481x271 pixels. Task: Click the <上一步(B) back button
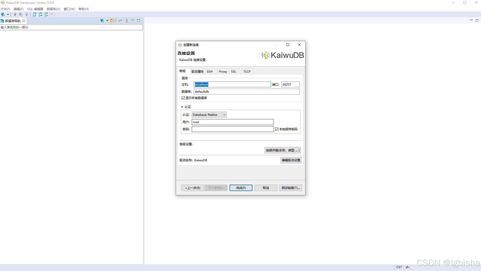193,188
